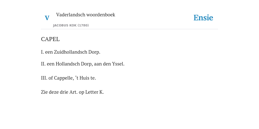The width and height of the screenshot is (259, 129).
Task: Click the word Dorp in entry I
Action: click(x=94, y=52)
